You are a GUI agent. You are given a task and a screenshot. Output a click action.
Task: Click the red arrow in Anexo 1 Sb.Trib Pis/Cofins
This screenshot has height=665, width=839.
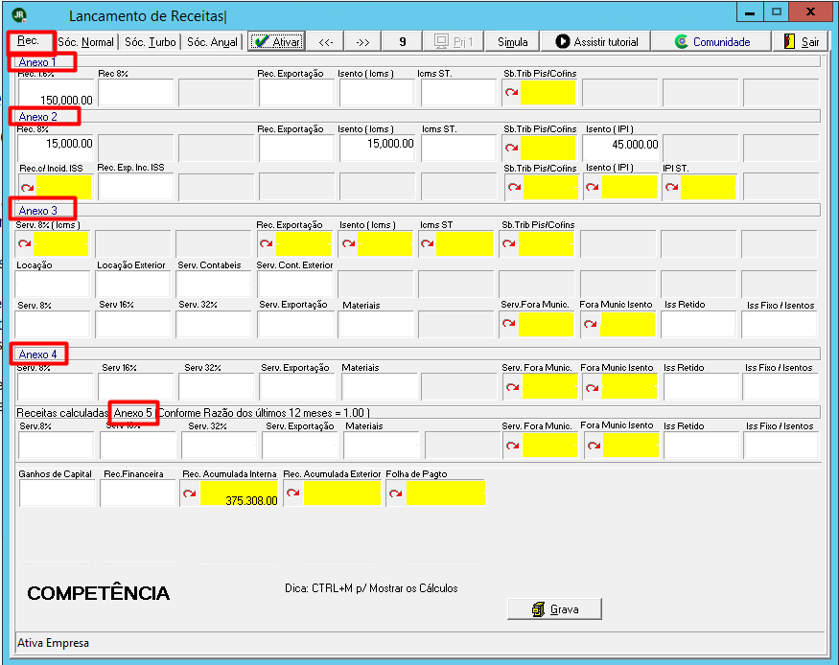pos(511,92)
